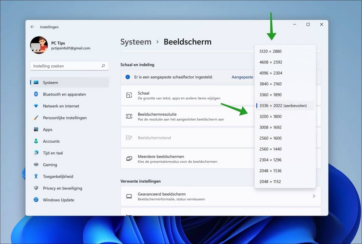Viewport: 362px width, 244px height.
Task: Go back using the back arrow
Action: pyautogui.click(x=33, y=27)
